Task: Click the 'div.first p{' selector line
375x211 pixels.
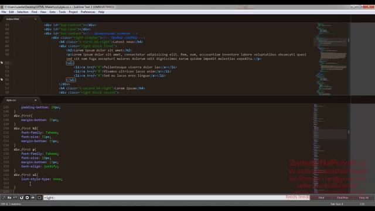Action: [25, 149]
